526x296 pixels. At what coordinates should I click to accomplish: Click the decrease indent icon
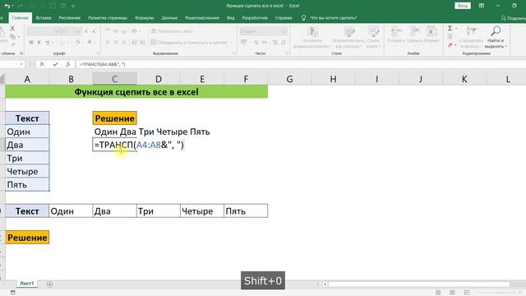point(134,42)
